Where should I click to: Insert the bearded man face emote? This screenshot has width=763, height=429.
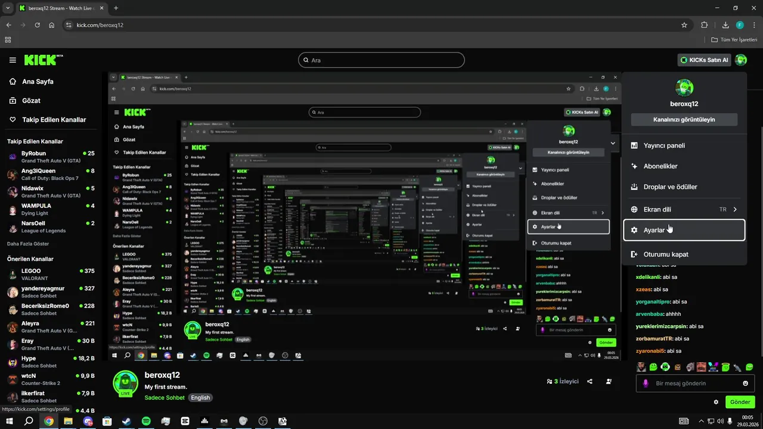pos(641,367)
